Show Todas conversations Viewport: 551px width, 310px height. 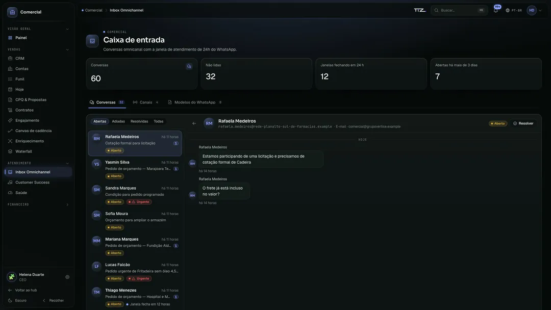(159, 121)
